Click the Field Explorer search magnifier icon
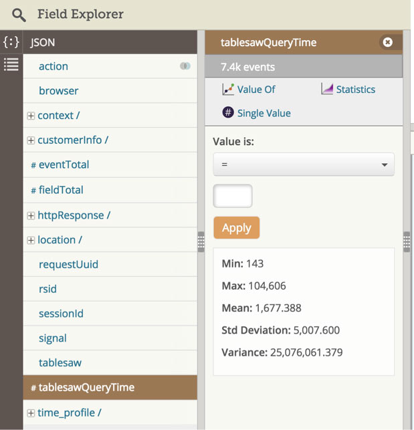 click(x=19, y=15)
